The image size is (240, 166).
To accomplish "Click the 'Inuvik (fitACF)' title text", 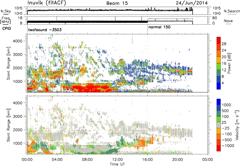I will pyautogui.click(x=47, y=3).
